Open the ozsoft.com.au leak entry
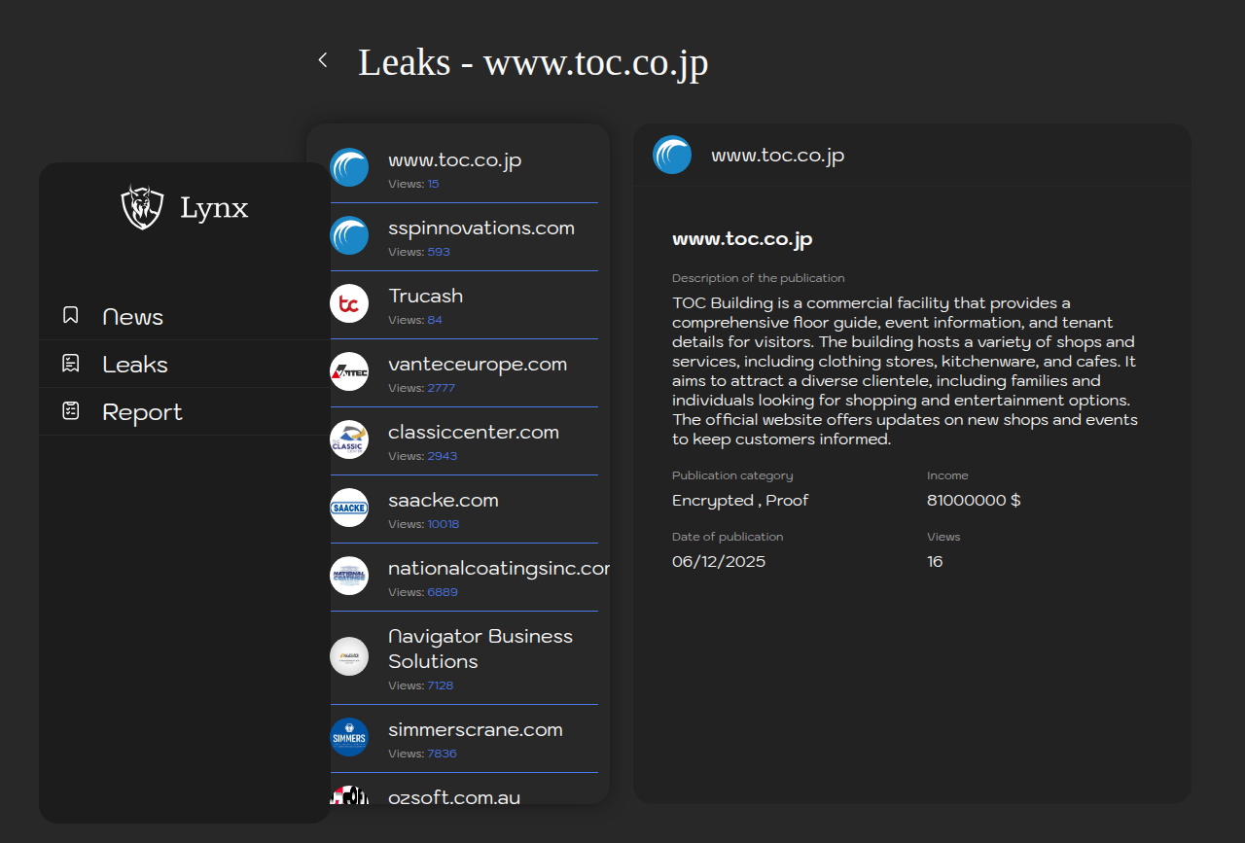Viewport: 1245px width, 843px height. (454, 796)
